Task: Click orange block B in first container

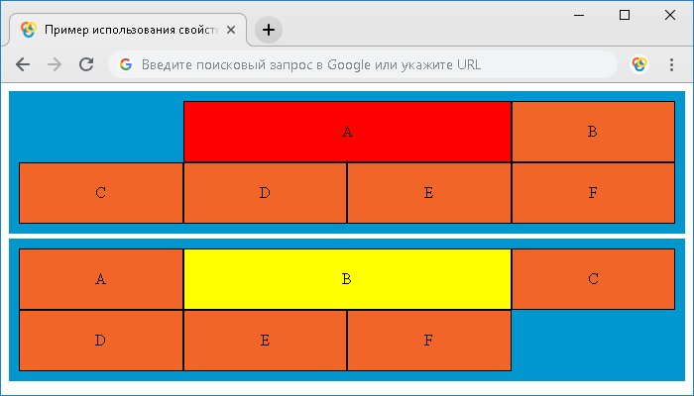Action: (x=593, y=132)
